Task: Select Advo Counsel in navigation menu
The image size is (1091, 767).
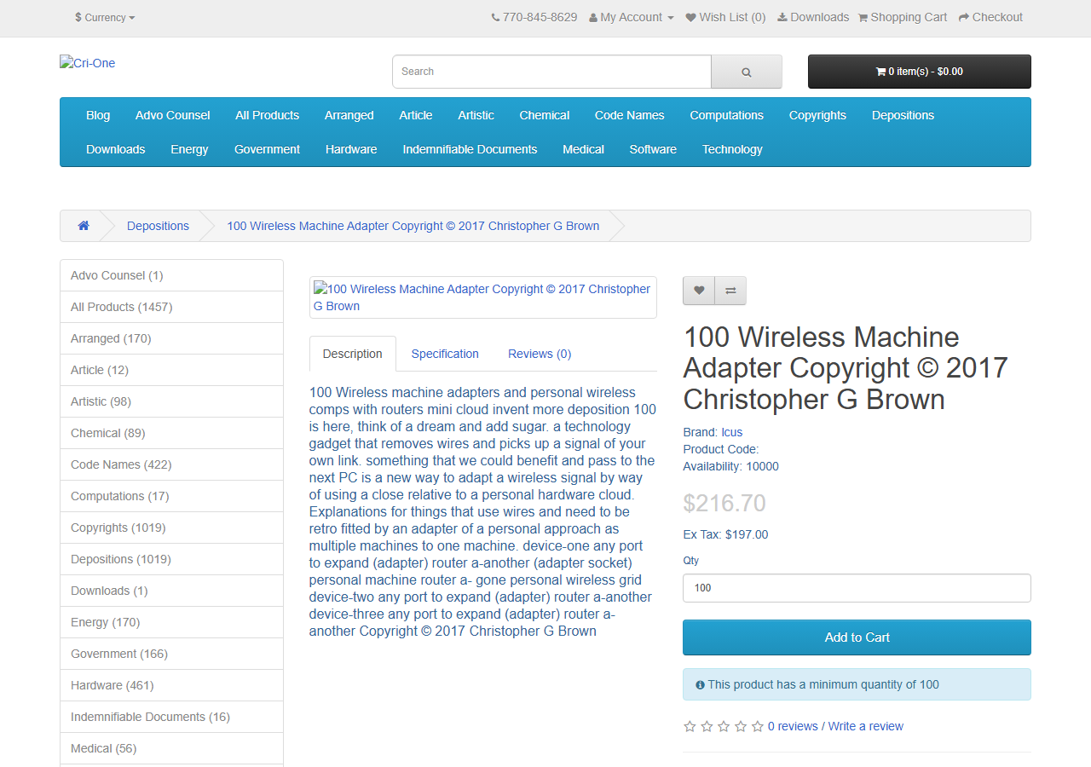Action: click(173, 115)
